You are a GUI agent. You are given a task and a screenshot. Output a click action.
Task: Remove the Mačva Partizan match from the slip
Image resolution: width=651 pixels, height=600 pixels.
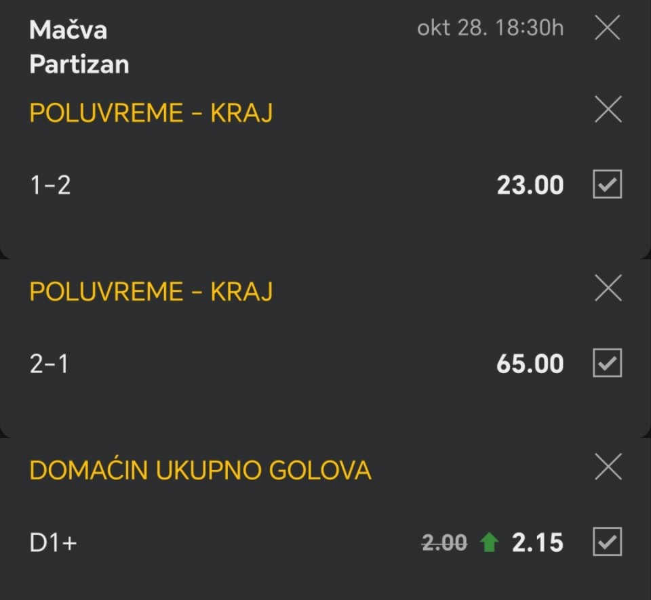(x=607, y=28)
